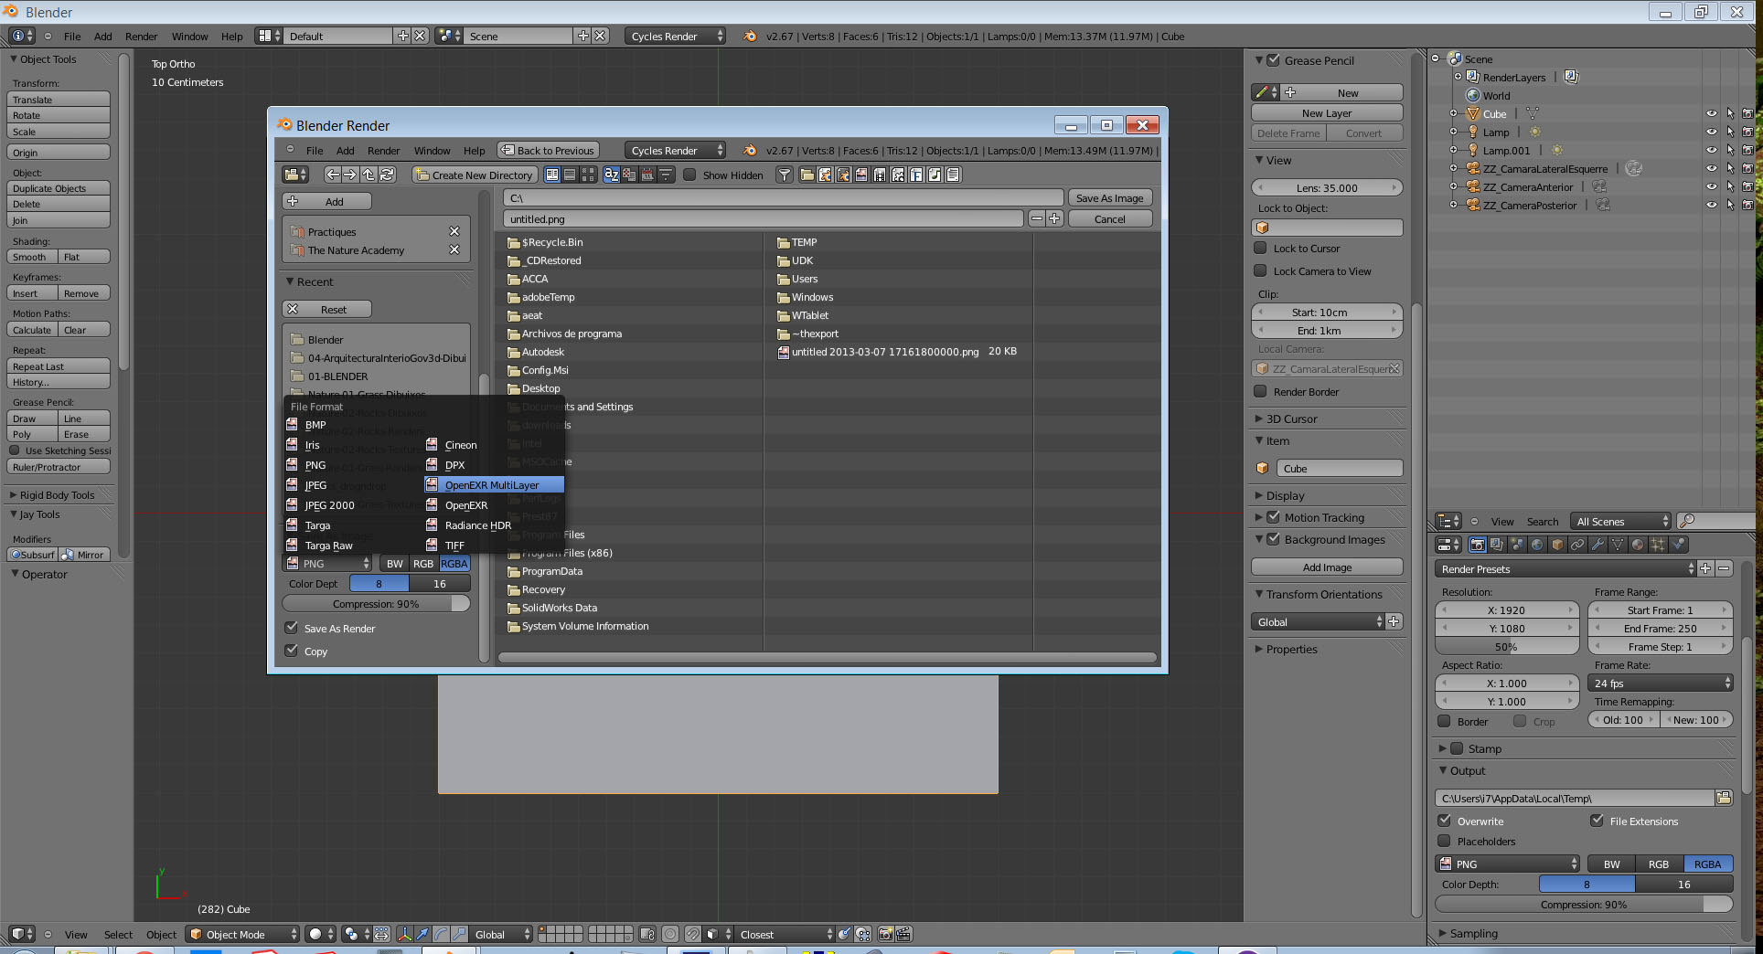Uncheck the Copy option
This screenshot has height=954, width=1763.
(292, 651)
